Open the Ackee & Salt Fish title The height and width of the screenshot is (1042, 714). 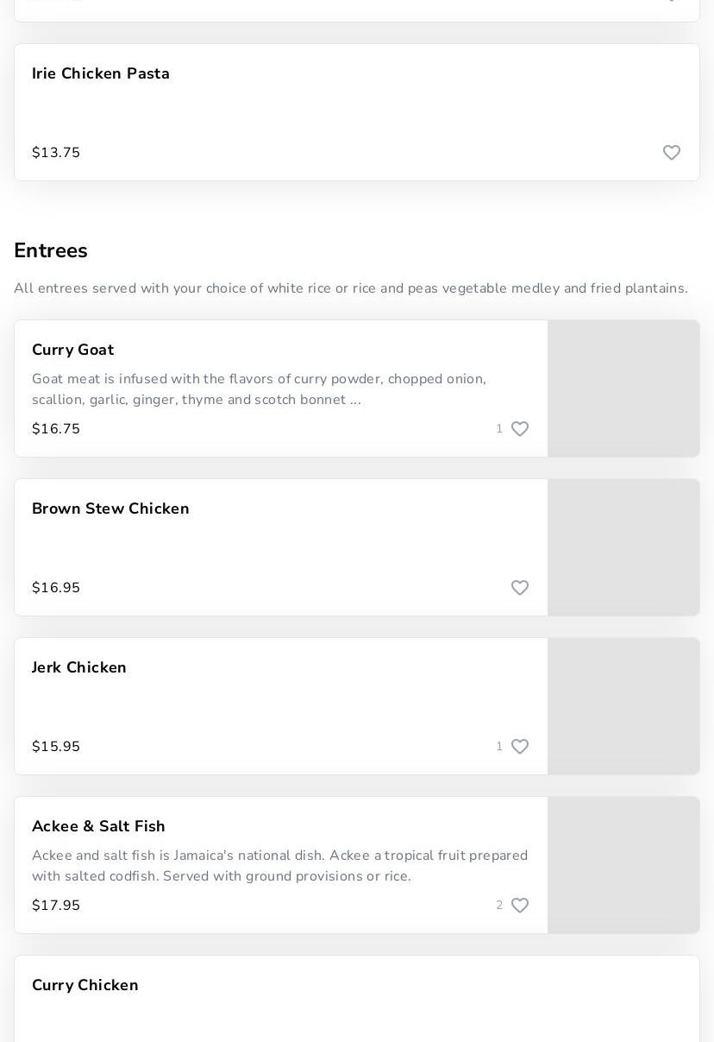click(98, 827)
